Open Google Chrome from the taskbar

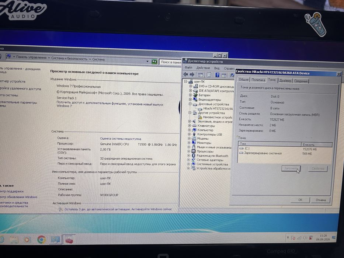tap(41, 239)
